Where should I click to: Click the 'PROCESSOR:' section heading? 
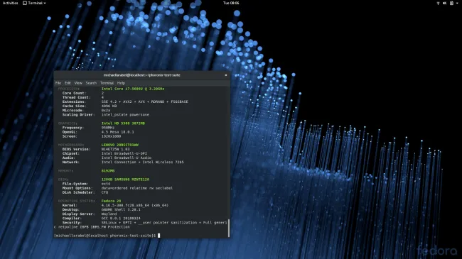click(69, 89)
